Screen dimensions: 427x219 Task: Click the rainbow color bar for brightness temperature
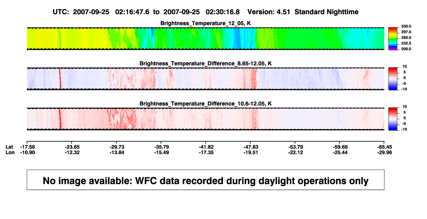coord(393,39)
